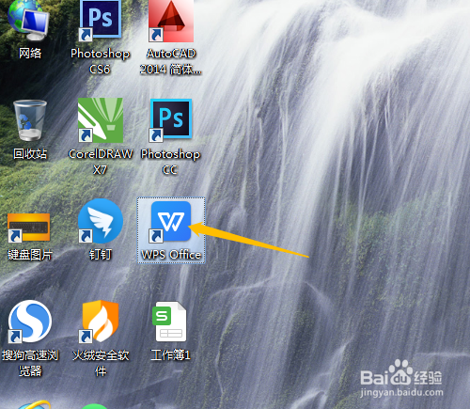Click the 'WPS Office' label text
The height and width of the screenshot is (409, 470).
pos(171,255)
